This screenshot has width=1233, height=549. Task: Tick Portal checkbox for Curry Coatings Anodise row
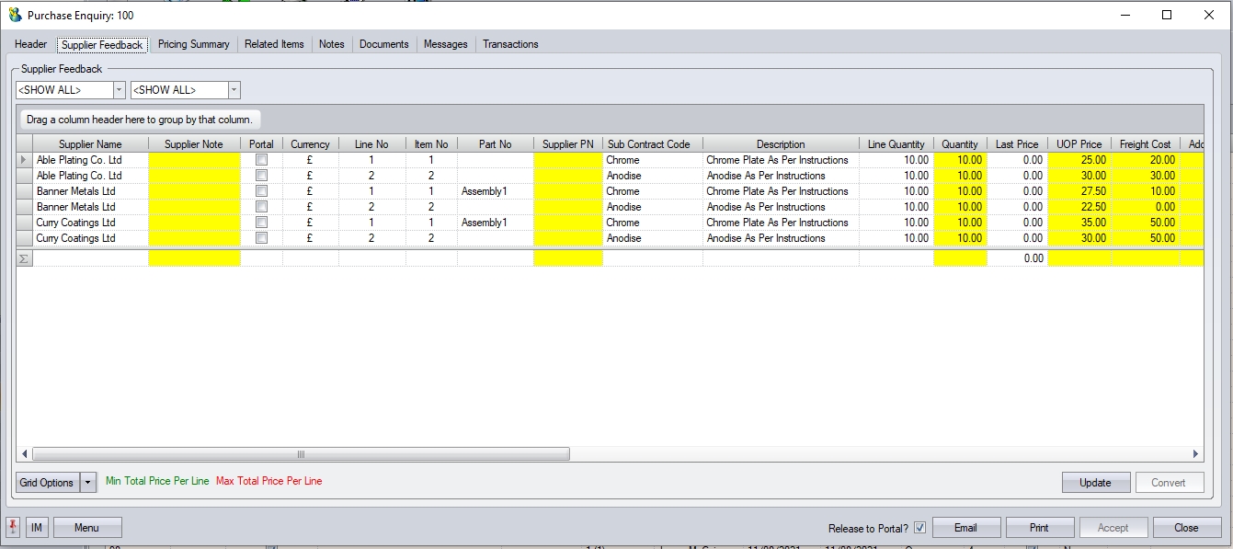(x=261, y=238)
